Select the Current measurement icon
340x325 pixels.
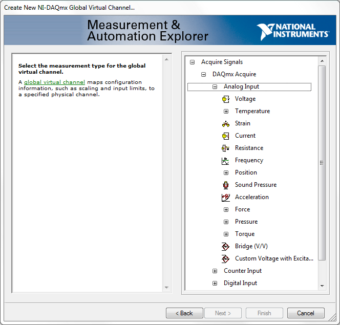[226, 136]
